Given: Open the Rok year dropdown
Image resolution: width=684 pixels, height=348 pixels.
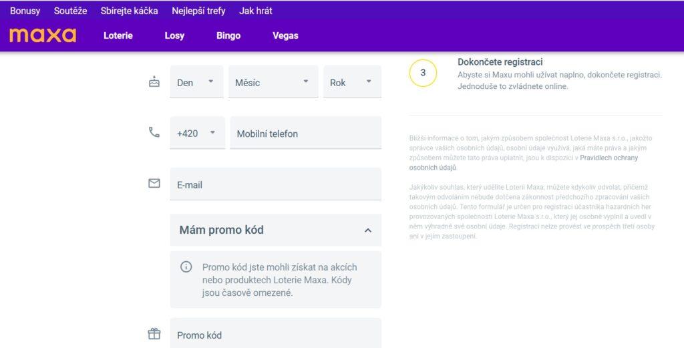Looking at the screenshot, I should coord(352,81).
